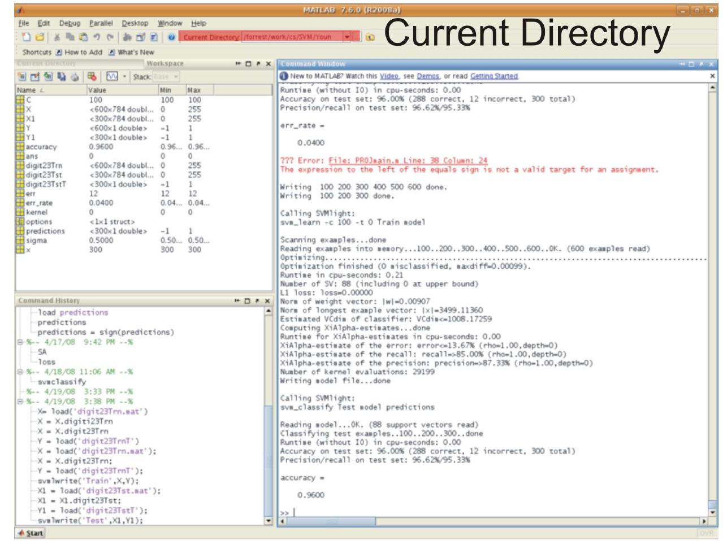
Task: Click the New variable workspace icon
Action: (21, 76)
